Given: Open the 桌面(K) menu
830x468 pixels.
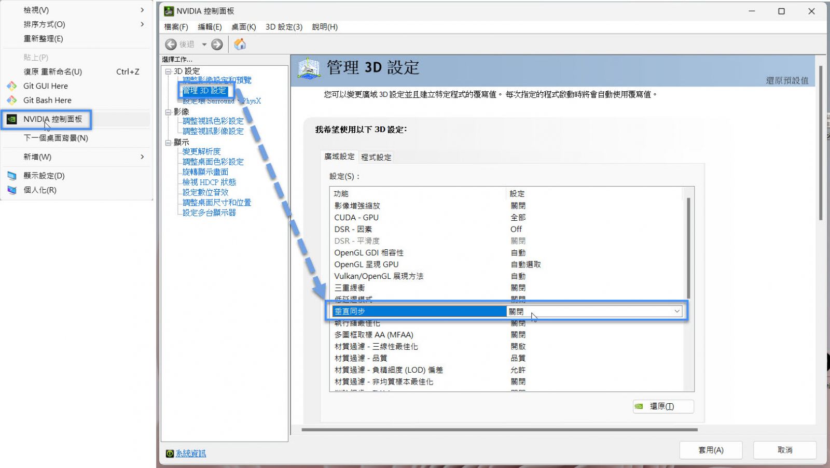Looking at the screenshot, I should pyautogui.click(x=243, y=27).
